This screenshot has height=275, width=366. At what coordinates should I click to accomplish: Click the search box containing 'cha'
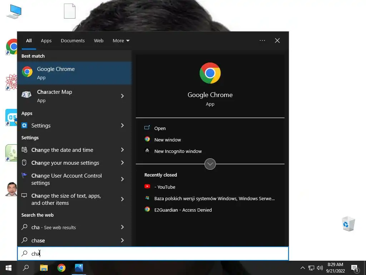pyautogui.click(x=153, y=254)
